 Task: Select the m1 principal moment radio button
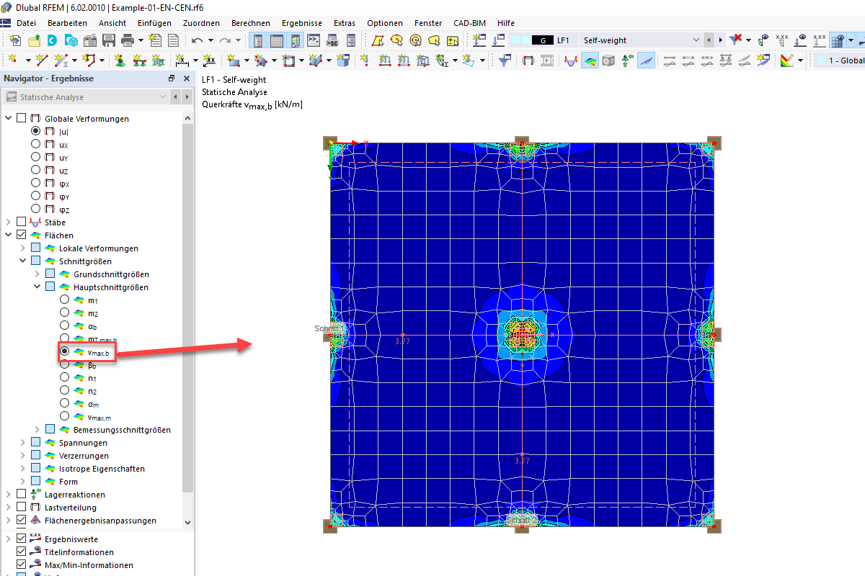(64, 300)
